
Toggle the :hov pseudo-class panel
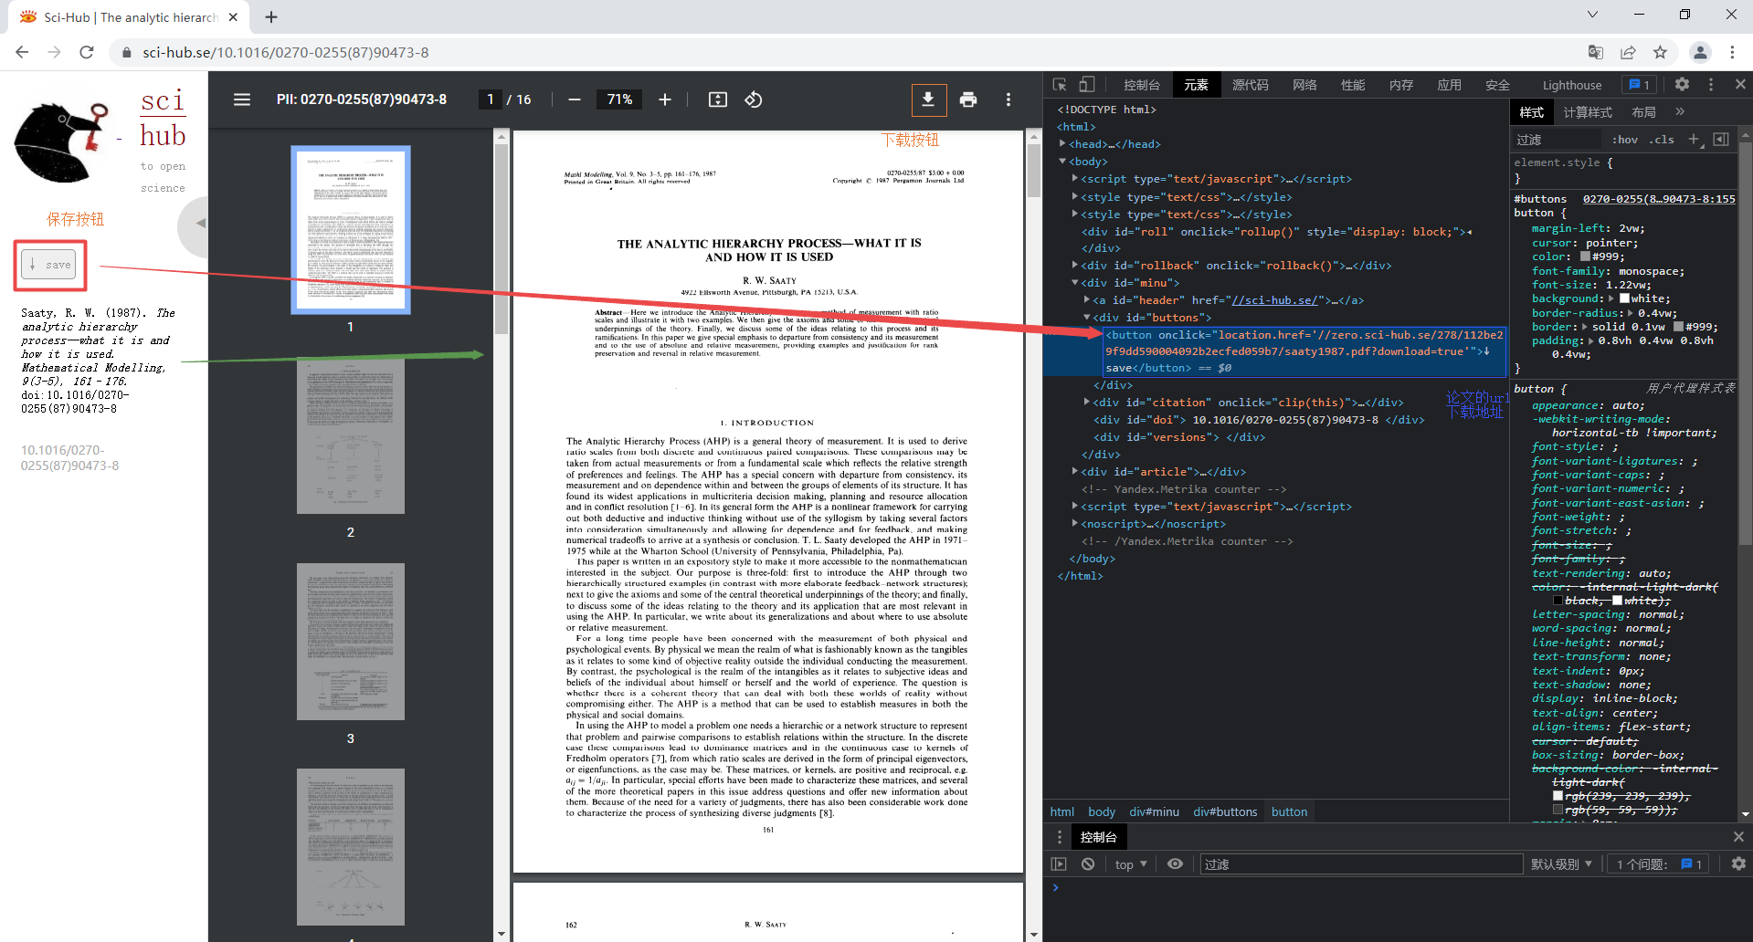coord(1625,139)
